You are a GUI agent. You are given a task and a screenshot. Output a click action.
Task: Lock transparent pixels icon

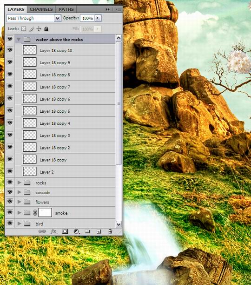click(x=24, y=29)
